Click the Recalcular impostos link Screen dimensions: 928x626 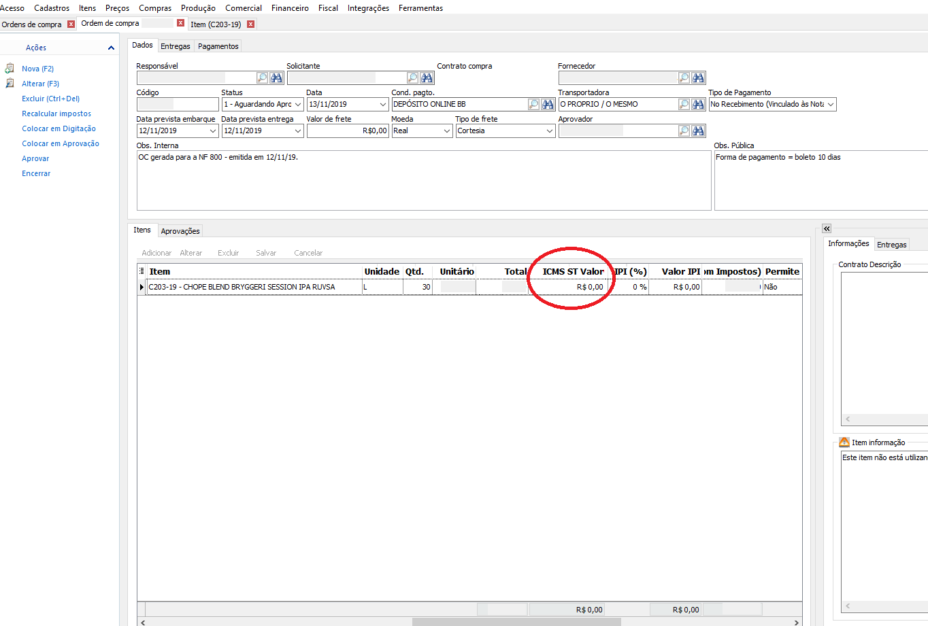pos(56,114)
